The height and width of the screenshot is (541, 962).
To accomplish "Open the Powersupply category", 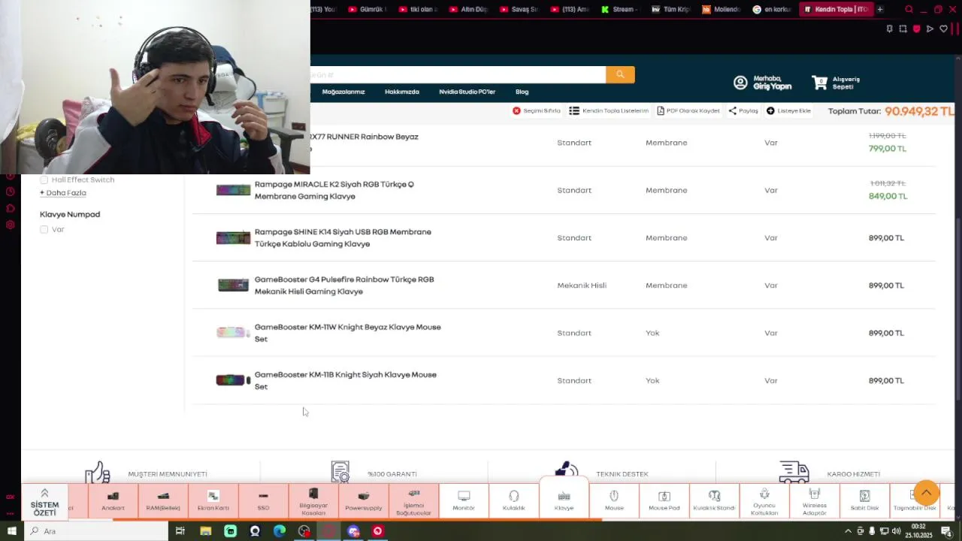I will tap(364, 501).
